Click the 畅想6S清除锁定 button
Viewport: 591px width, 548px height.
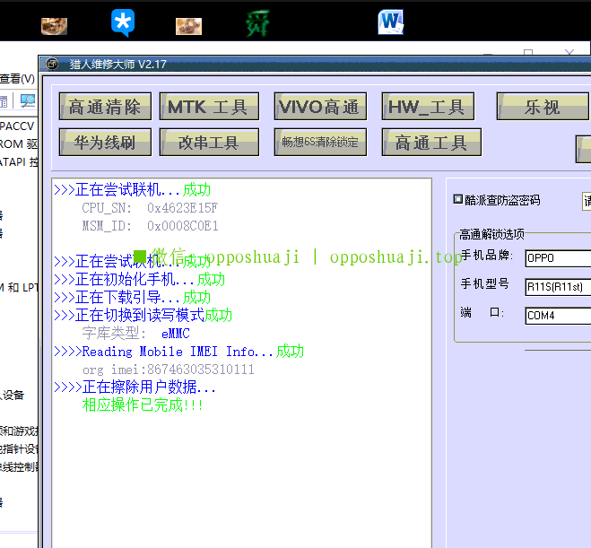point(320,142)
